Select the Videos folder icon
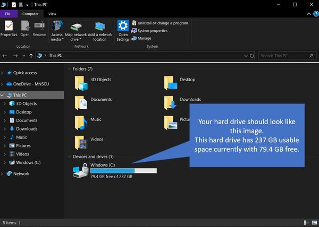The width and height of the screenshot is (319, 227). (x=81, y=143)
